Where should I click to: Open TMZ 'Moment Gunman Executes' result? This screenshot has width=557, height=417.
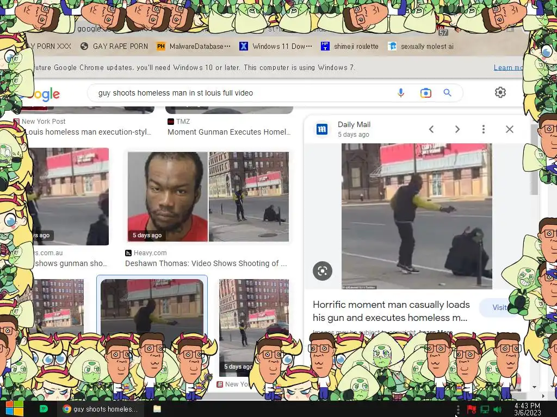(x=229, y=132)
